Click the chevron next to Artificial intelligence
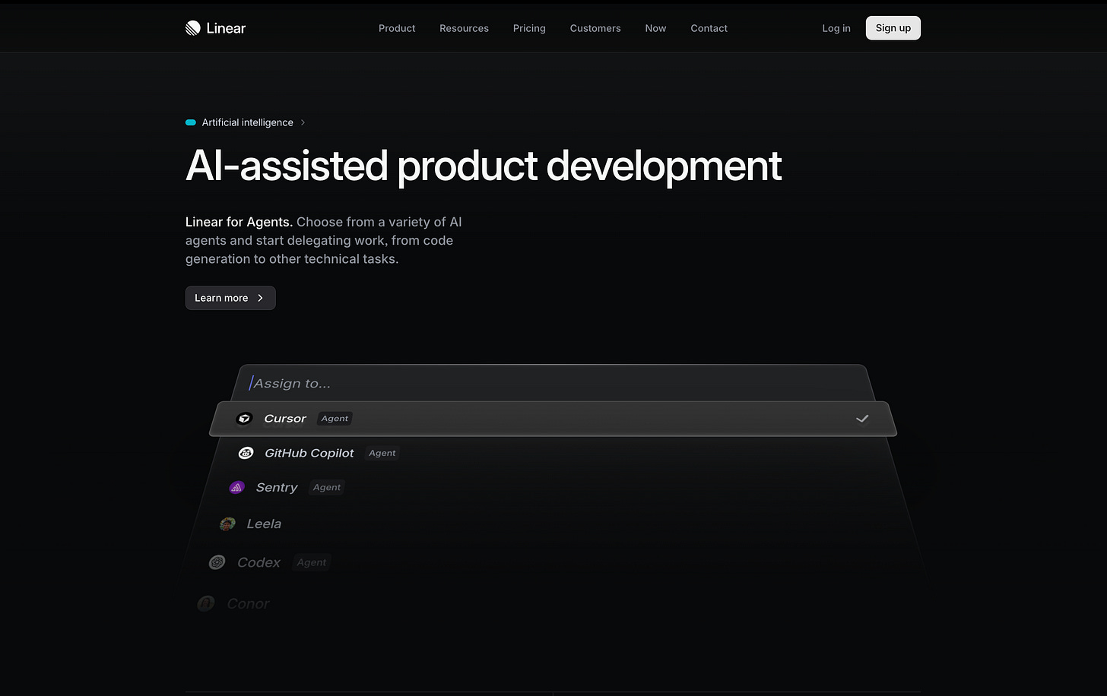 (x=303, y=122)
